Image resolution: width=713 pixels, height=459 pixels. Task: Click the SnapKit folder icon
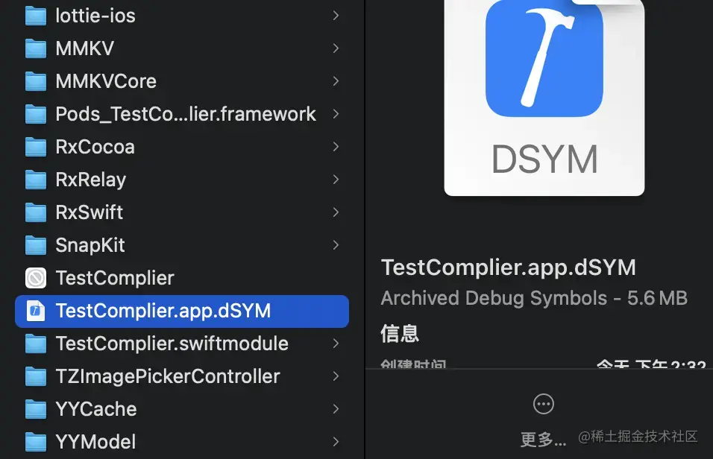(x=36, y=245)
